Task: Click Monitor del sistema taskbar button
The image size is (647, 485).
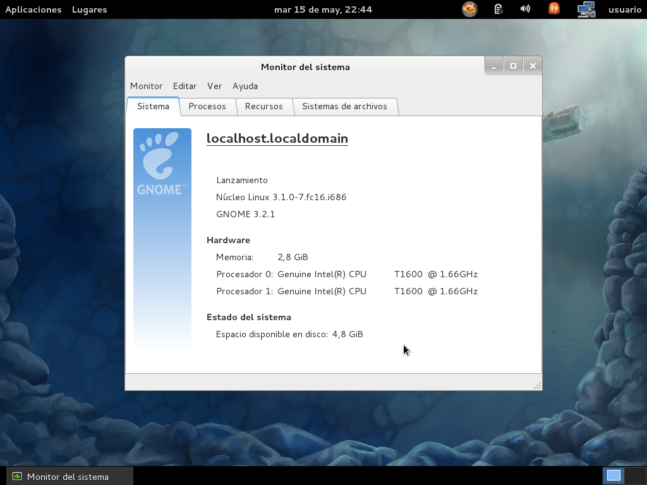Action: tap(70, 476)
